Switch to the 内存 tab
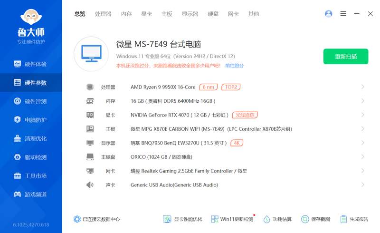 coord(126,14)
